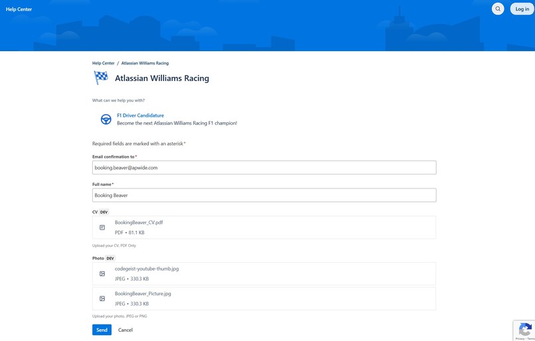Screen dimensions: 535x341
Task: Click the PDF document icon for CV
Action: click(102, 228)
